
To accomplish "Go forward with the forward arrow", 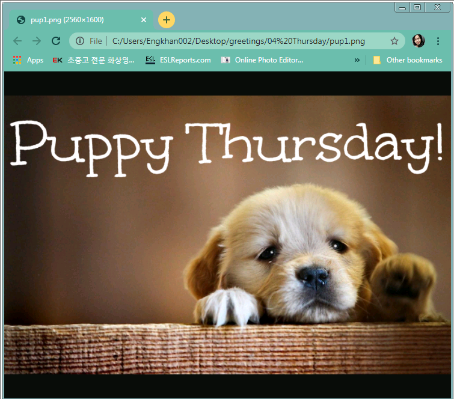I will coord(37,41).
